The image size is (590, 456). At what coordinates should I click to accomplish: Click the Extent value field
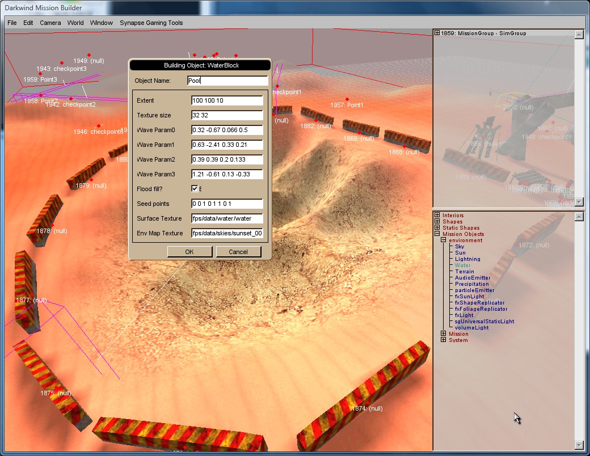(x=227, y=100)
